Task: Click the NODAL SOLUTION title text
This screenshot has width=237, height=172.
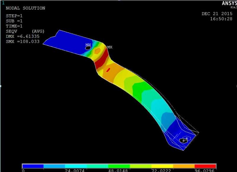Action: point(25,8)
